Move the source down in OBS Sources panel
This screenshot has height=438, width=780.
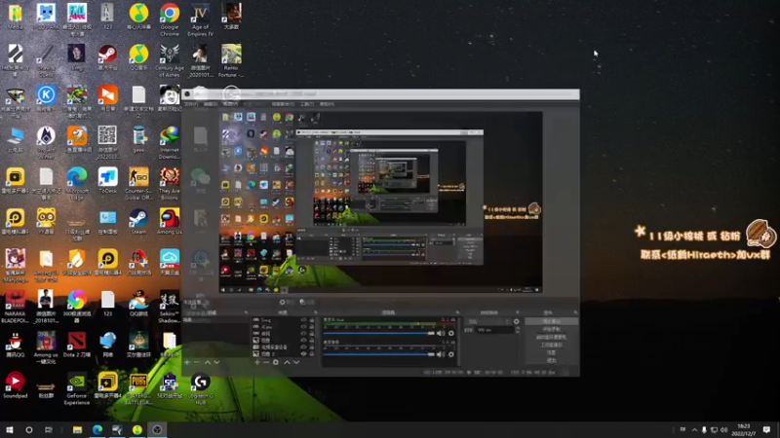(296, 362)
